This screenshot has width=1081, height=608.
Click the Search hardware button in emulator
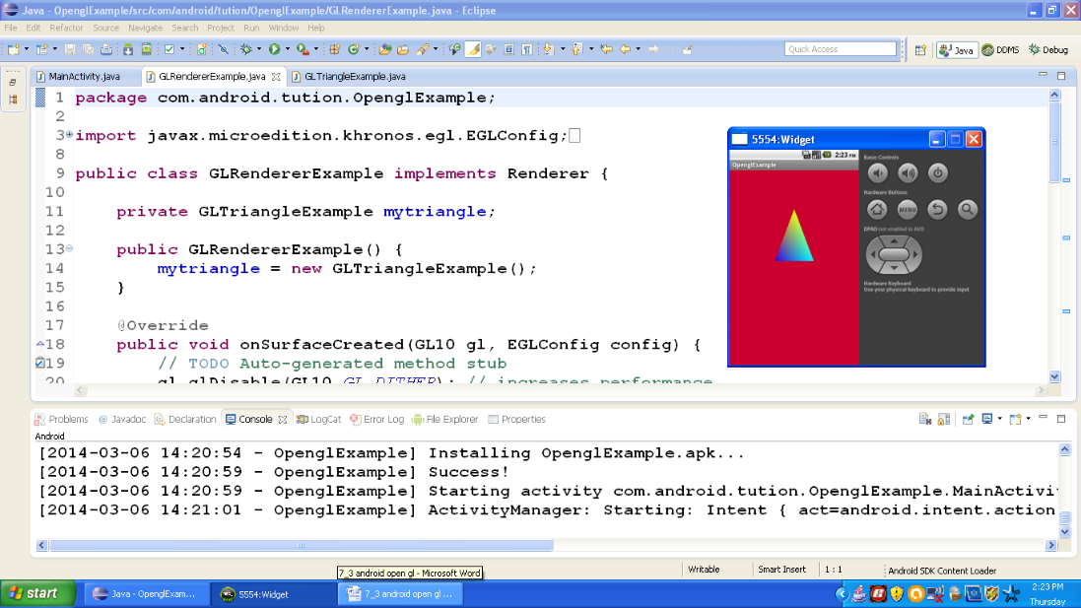968,210
